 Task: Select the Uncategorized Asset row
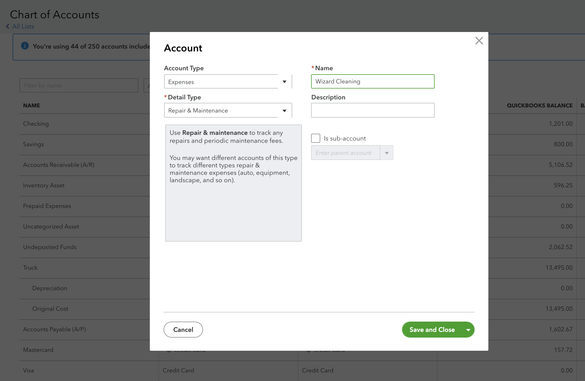point(51,226)
